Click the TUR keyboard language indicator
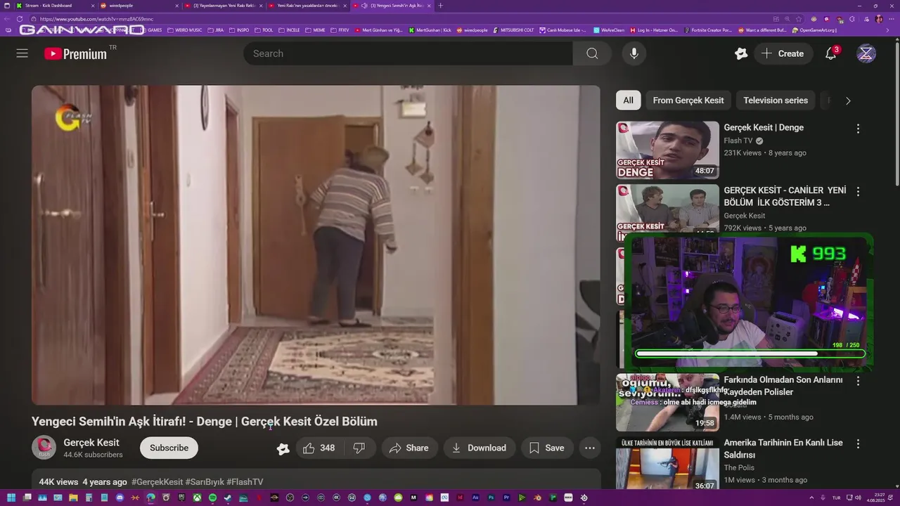The width and height of the screenshot is (900, 506). click(836, 498)
